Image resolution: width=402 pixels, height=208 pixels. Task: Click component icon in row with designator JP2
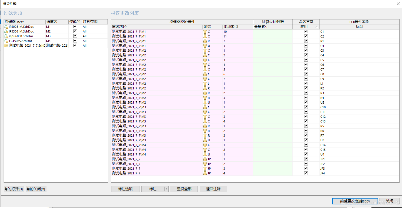click(205, 164)
